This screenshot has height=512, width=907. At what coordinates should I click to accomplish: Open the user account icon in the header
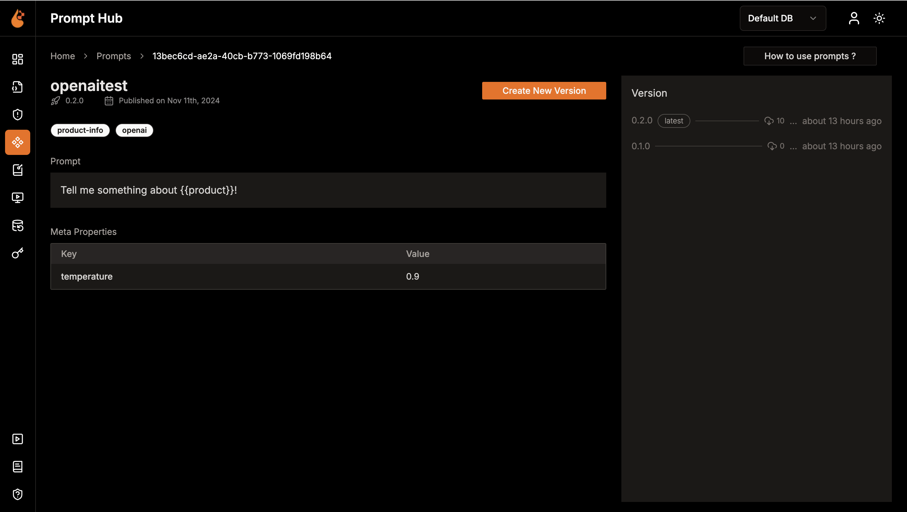[x=854, y=18]
